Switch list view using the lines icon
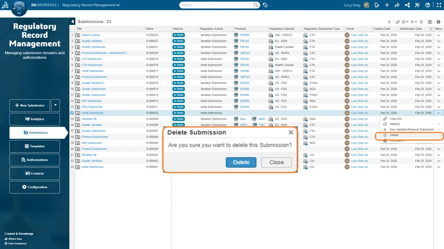The image size is (444, 249). point(430,22)
